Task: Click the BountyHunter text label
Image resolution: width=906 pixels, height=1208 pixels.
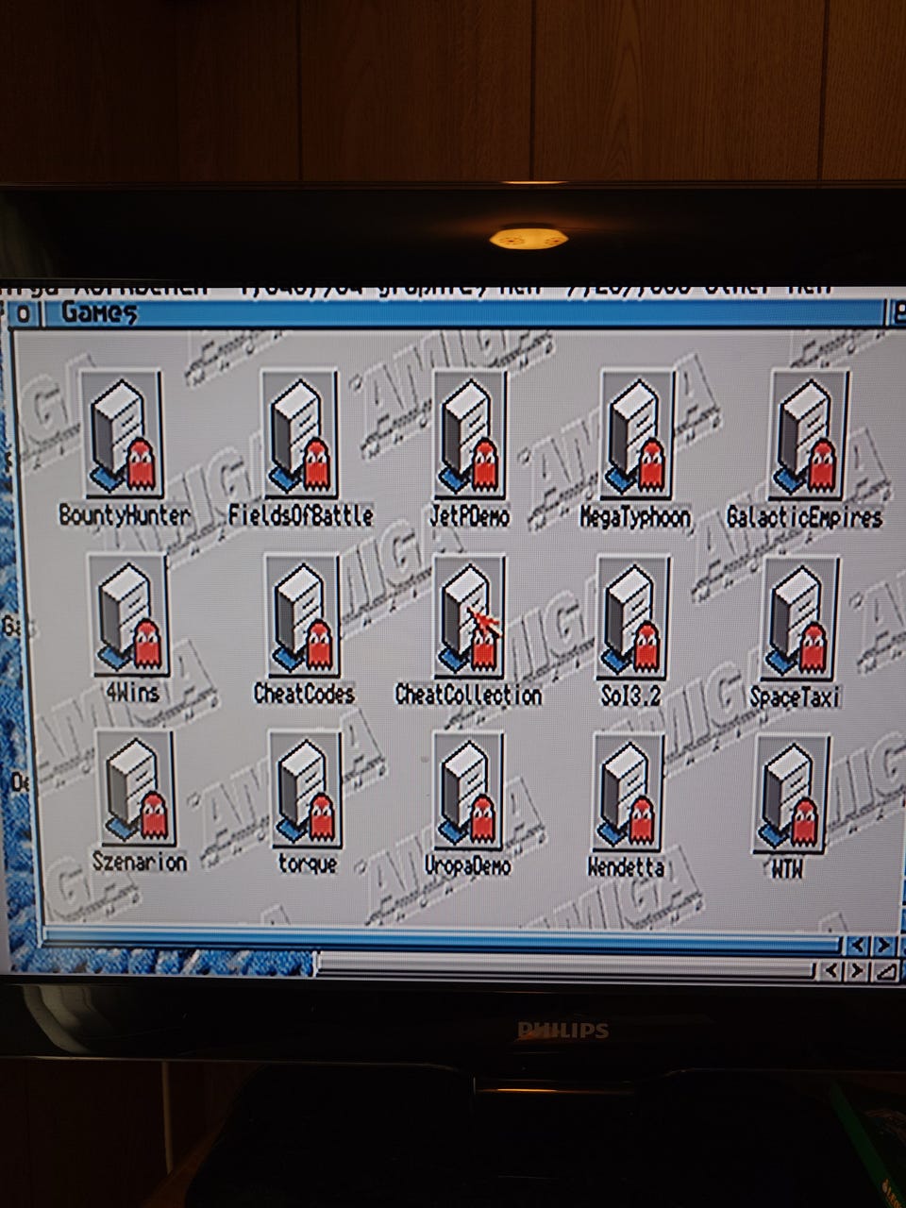Action: [x=125, y=515]
